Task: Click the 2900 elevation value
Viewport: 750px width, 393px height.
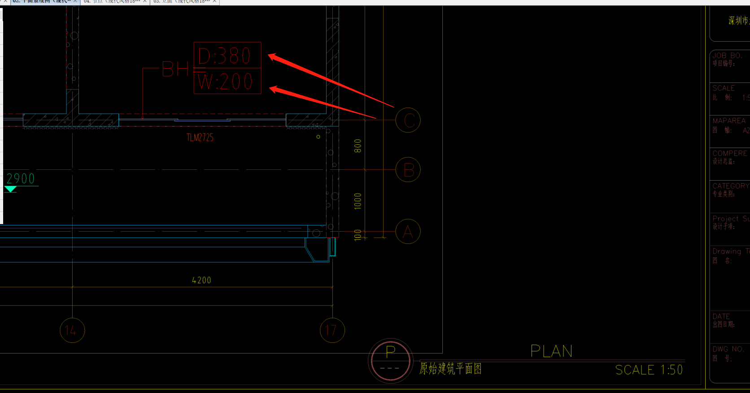Action: click(21, 179)
